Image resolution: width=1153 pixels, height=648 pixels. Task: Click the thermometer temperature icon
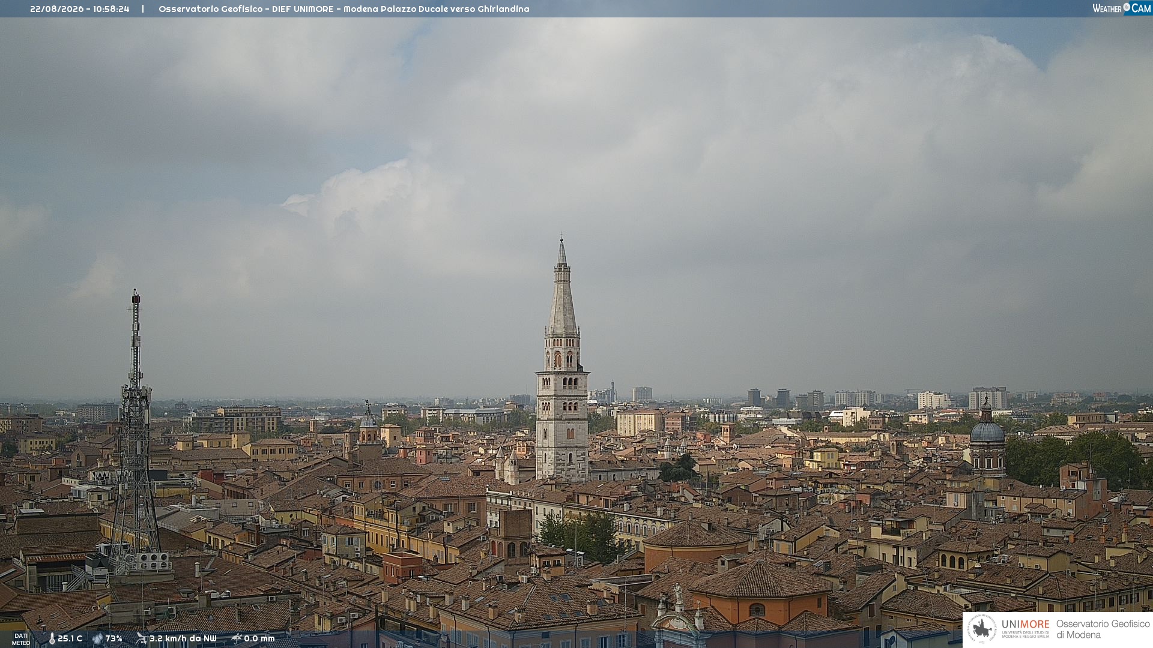[x=52, y=638]
